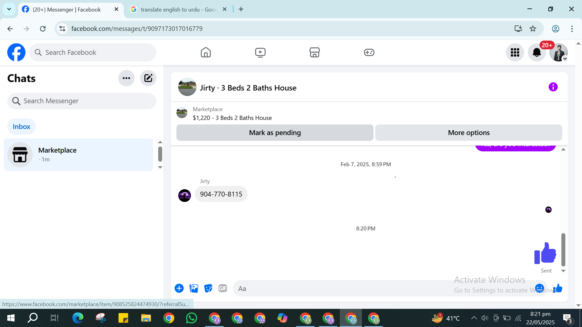The height and width of the screenshot is (327, 582).
Task: Choose a GIF with the GIF icon
Action: 223,289
